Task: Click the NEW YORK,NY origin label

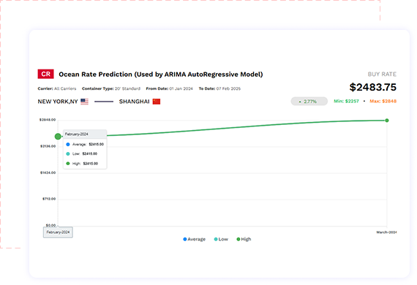Action: (58, 102)
